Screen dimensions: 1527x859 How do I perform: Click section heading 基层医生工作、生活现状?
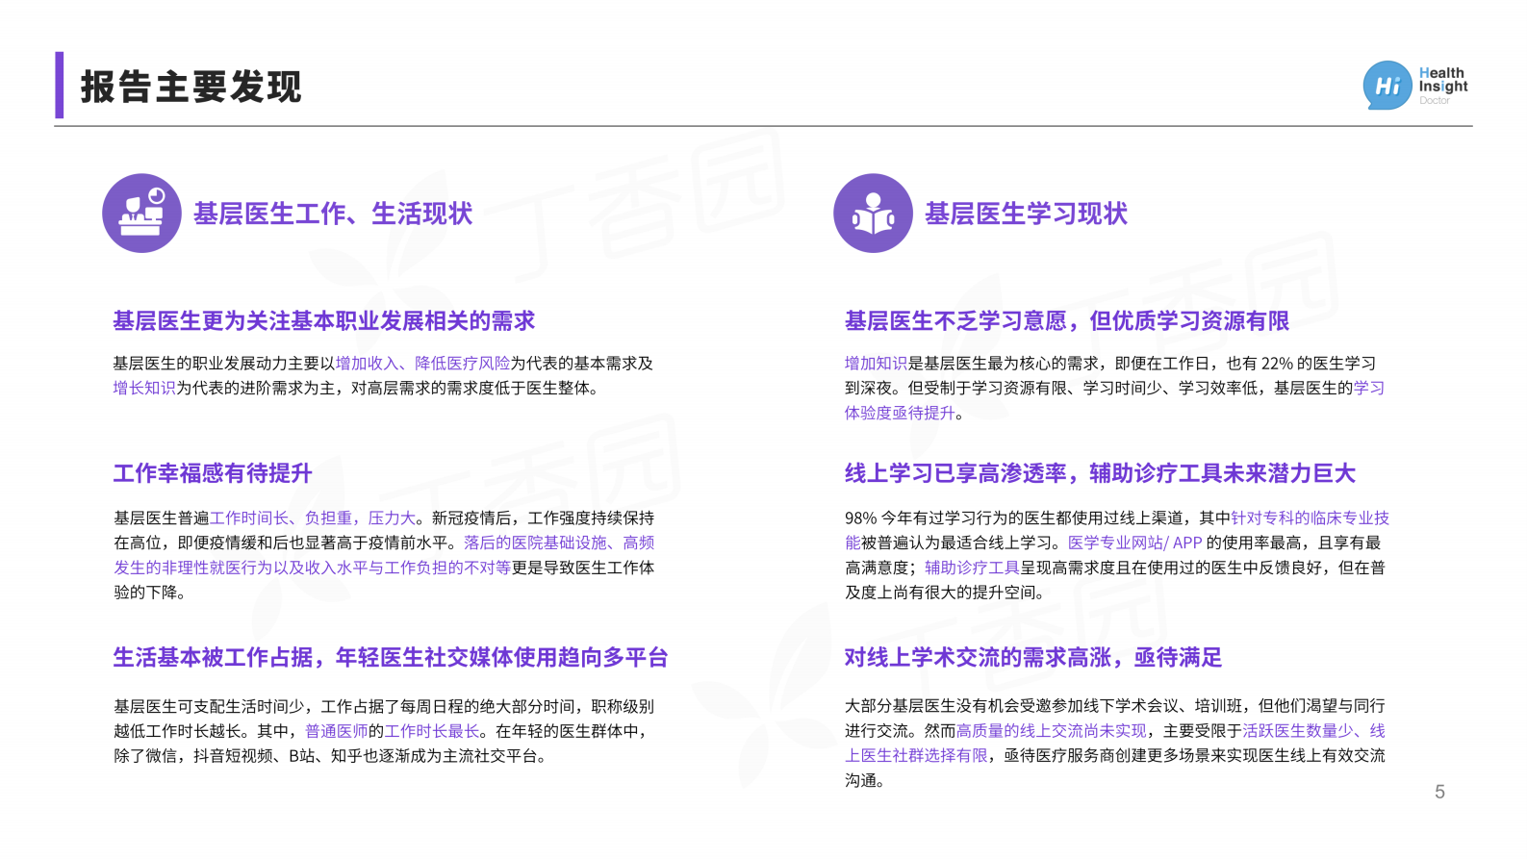[x=333, y=214]
